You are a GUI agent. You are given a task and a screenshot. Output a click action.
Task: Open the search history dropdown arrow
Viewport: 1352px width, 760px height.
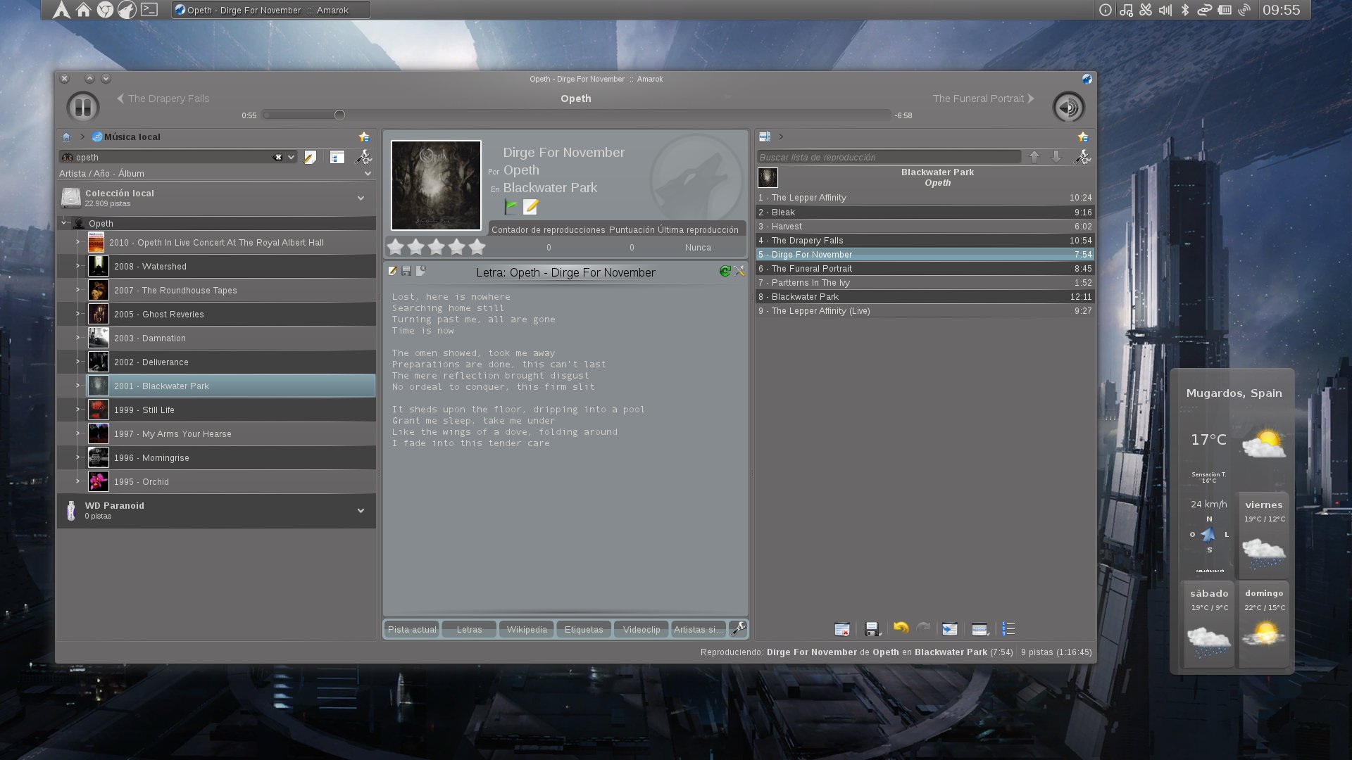pyautogui.click(x=291, y=158)
